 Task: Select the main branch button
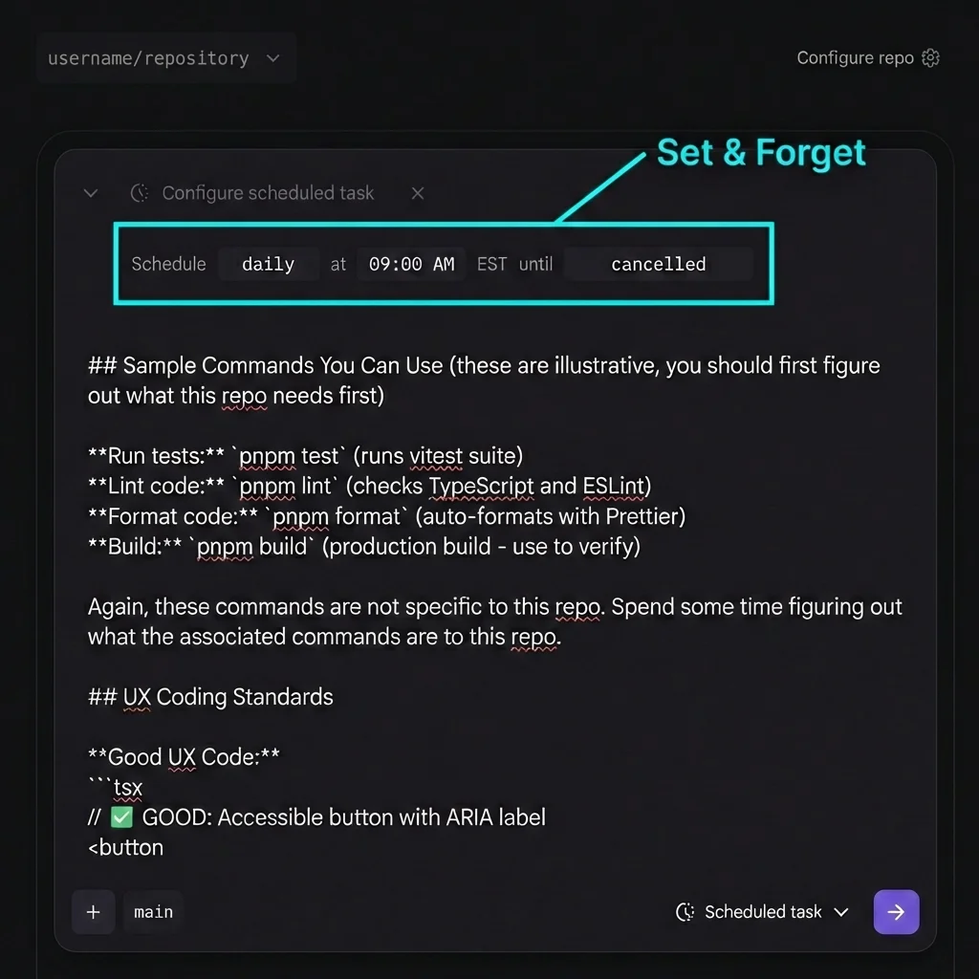tap(153, 911)
